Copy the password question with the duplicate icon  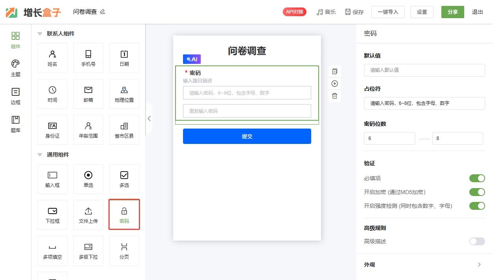tap(334, 71)
